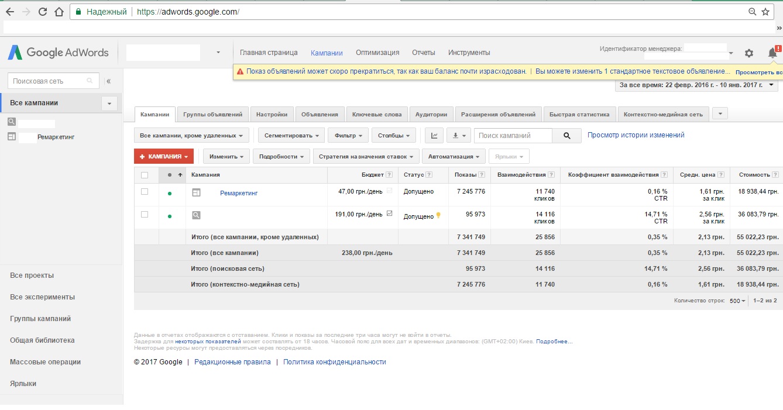Click the red + КАМПАНИЯ button

[x=164, y=157]
